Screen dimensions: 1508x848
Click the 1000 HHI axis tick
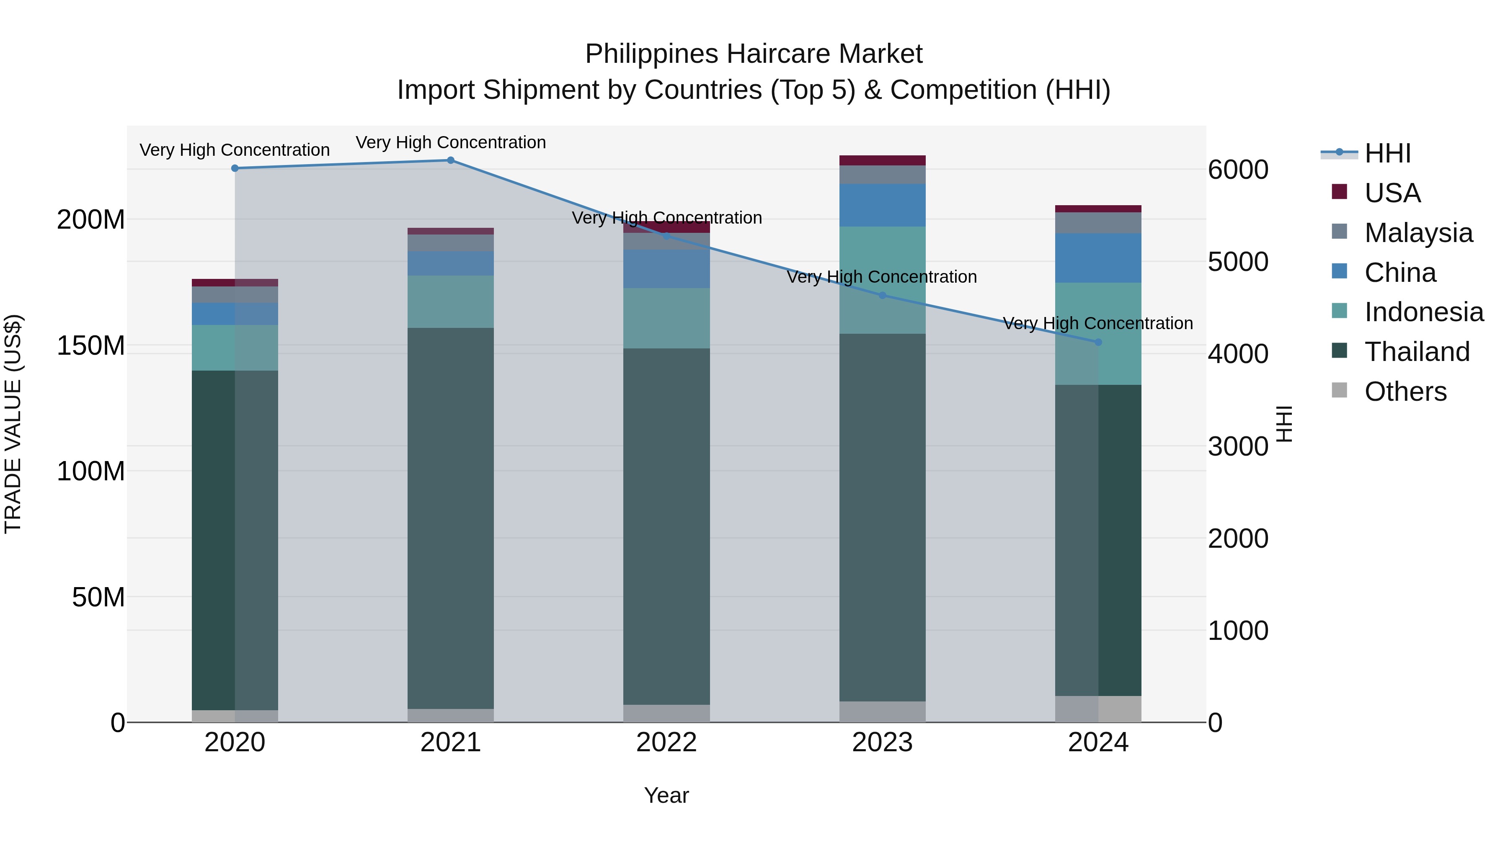coord(1238,631)
